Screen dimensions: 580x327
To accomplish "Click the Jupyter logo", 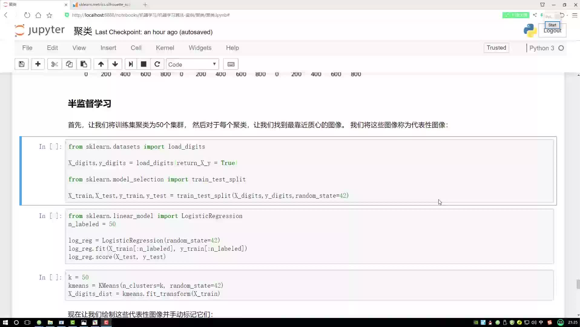I will tap(40, 30).
